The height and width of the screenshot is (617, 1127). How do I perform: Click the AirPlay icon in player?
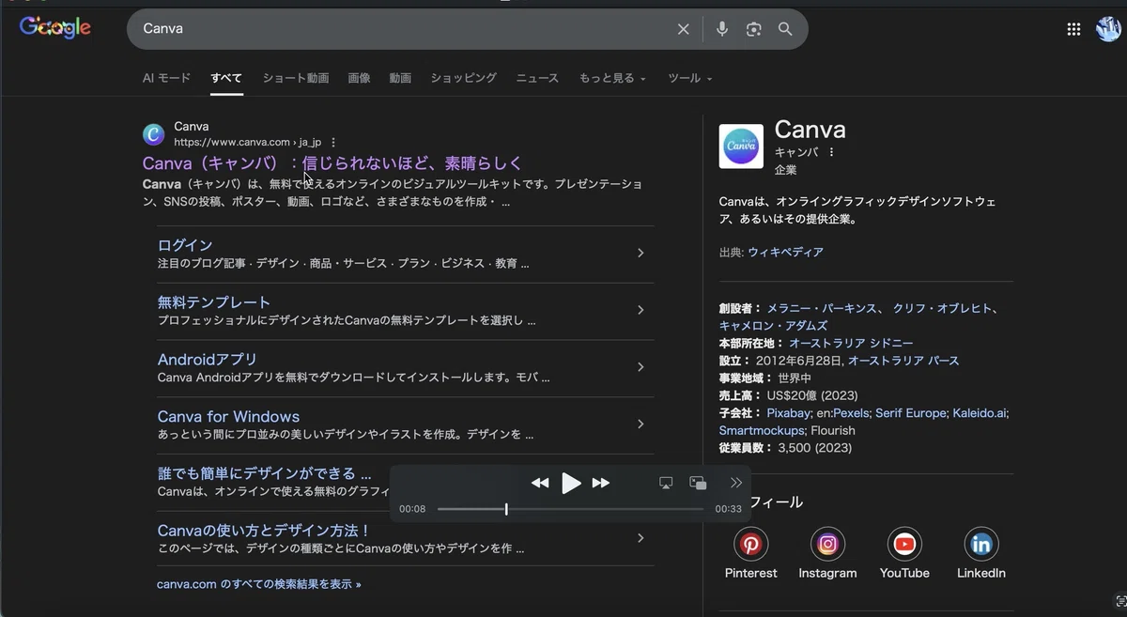tap(666, 483)
